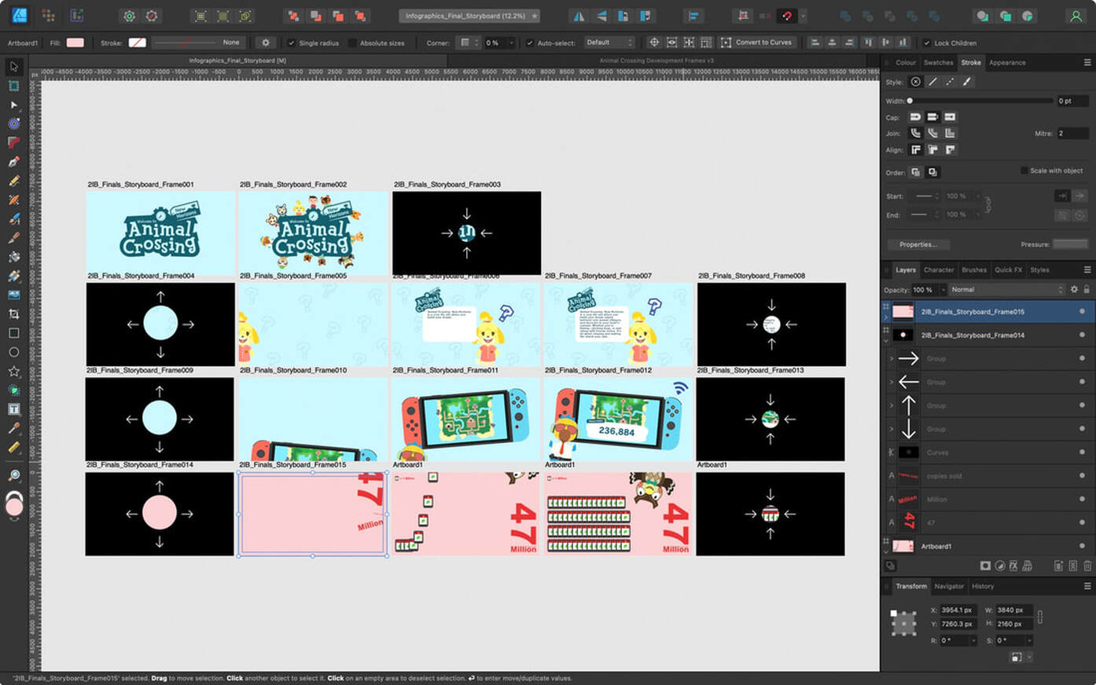Screen dimensions: 1096x685
Task: Open the Quick FX tab
Action: click(1009, 270)
